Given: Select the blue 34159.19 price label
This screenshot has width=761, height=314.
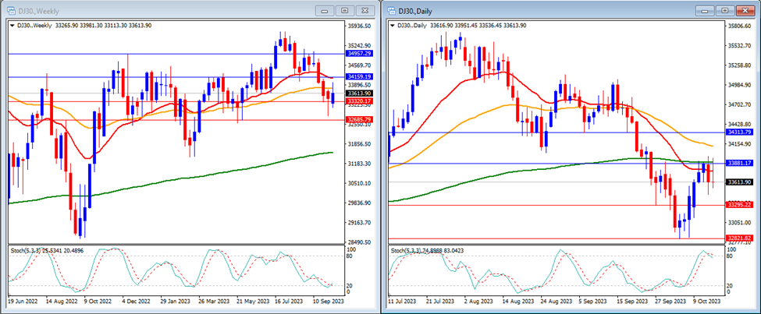Looking at the screenshot, I should click(x=359, y=76).
